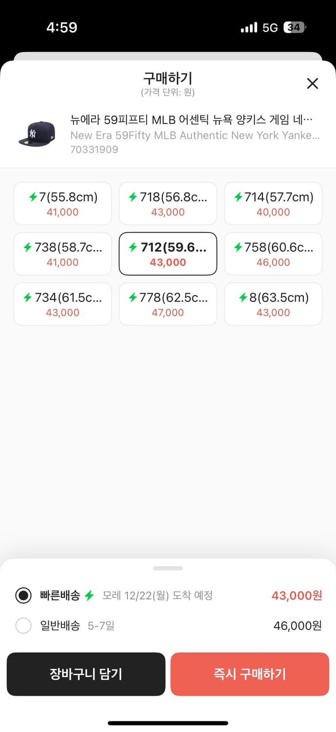The width and height of the screenshot is (336, 732).
Task: Select size 734 (61.5cm) option
Action: pos(62,304)
